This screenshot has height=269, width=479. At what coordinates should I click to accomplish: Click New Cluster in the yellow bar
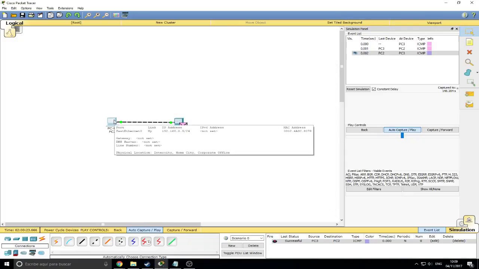(166, 22)
